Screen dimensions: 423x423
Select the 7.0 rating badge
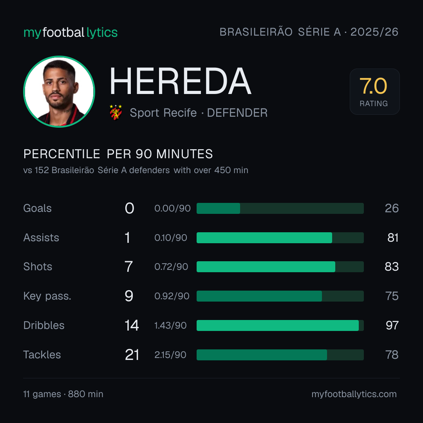pyautogui.click(x=374, y=92)
